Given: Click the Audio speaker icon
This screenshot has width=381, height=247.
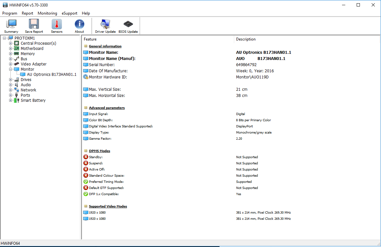Looking at the screenshot, I should [17, 85].
